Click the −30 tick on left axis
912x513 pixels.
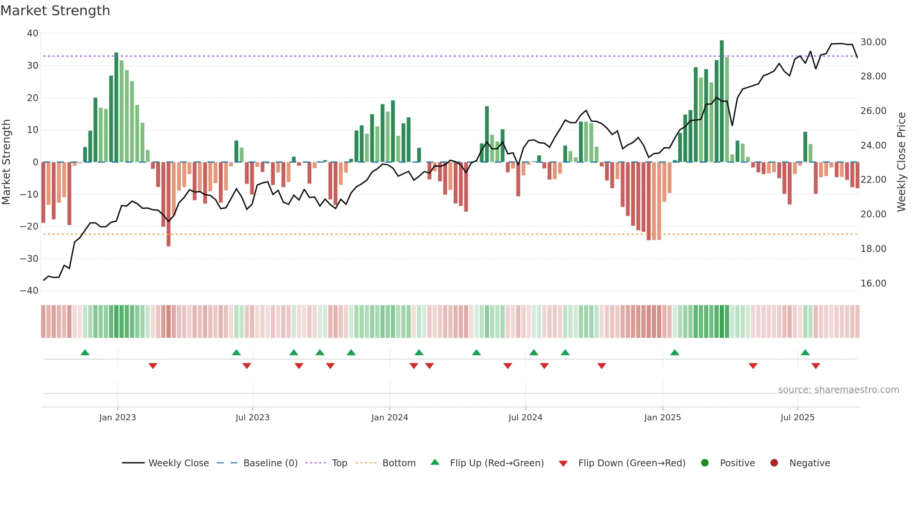click(29, 259)
